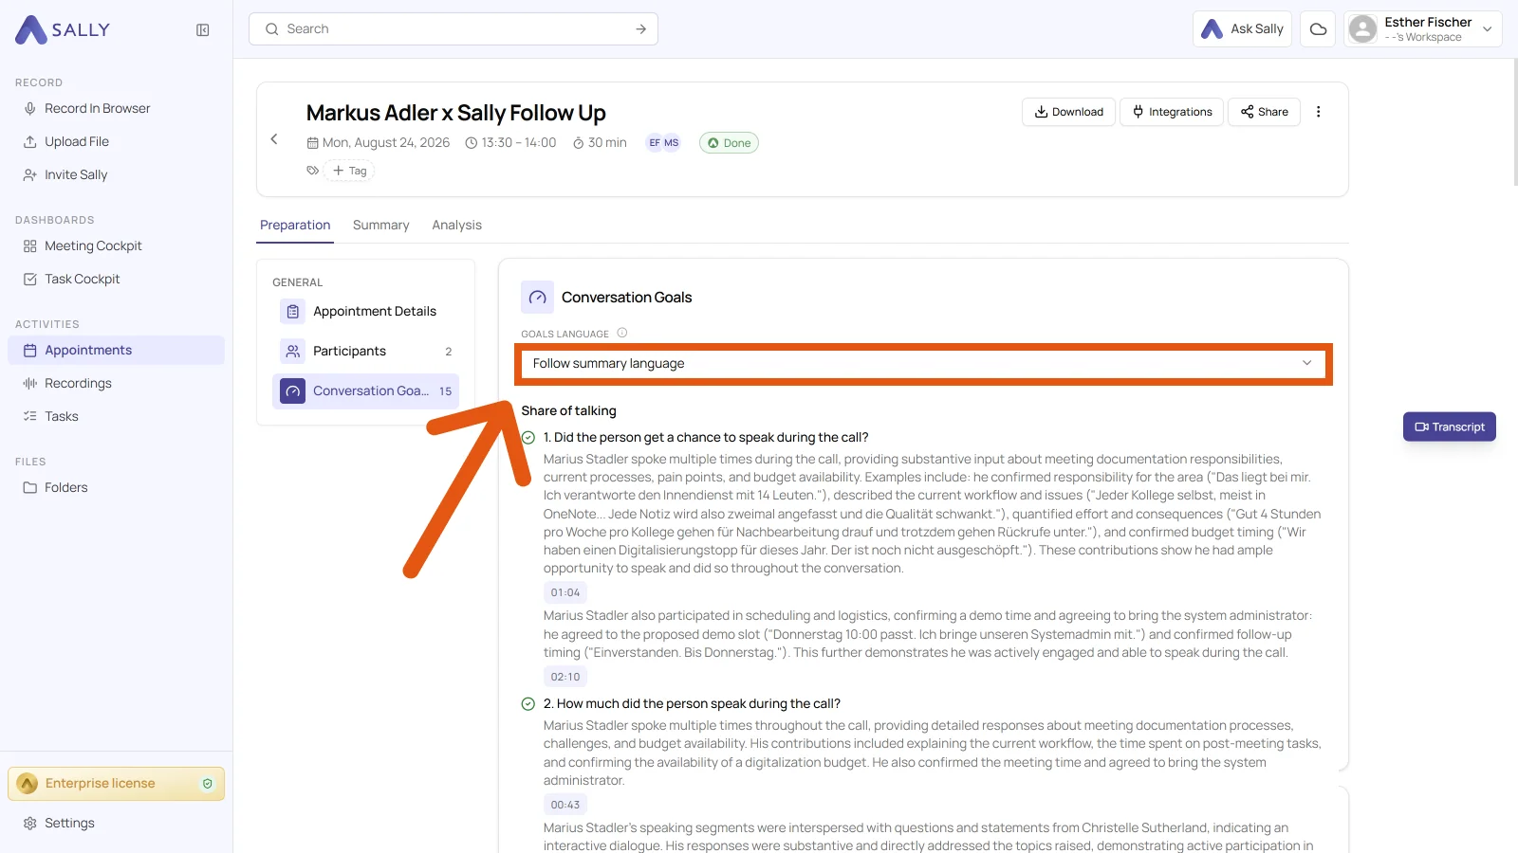Collapse the sidebar with the panel icon
This screenshot has width=1518, height=853.
tap(203, 30)
